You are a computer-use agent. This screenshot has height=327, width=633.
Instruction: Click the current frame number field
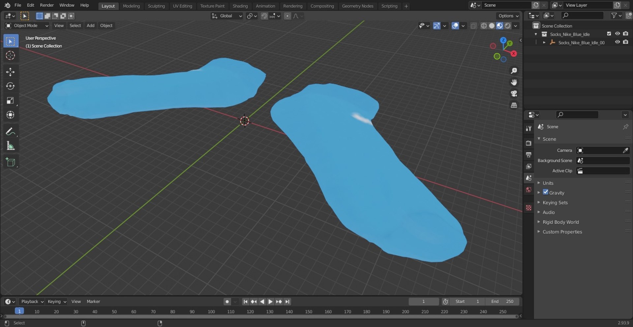pyautogui.click(x=424, y=302)
